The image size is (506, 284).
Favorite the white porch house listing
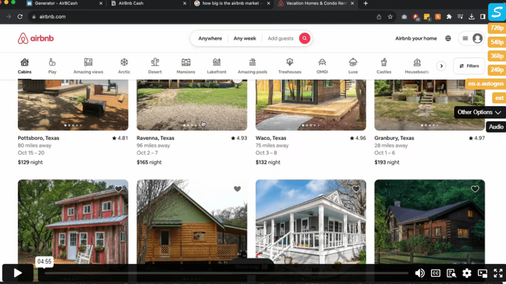[x=356, y=189]
